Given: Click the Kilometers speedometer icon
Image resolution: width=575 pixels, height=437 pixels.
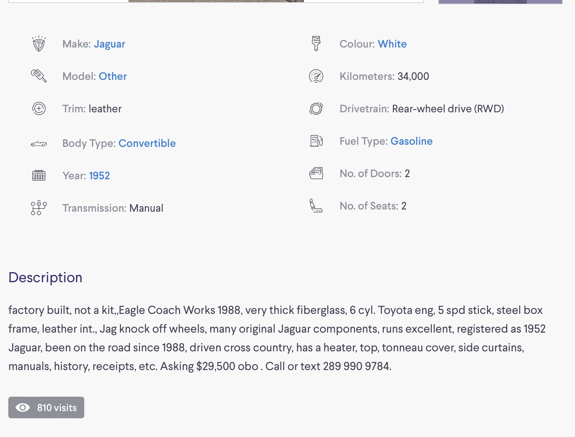Looking at the screenshot, I should (x=316, y=76).
